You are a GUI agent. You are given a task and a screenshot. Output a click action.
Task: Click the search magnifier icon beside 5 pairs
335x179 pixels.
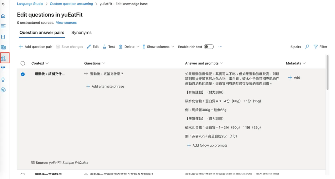click(x=307, y=47)
